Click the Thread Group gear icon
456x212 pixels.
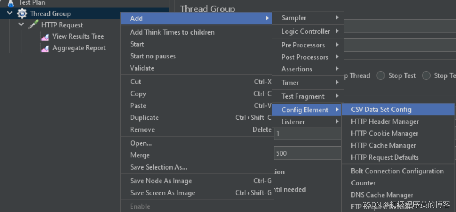tap(22, 14)
